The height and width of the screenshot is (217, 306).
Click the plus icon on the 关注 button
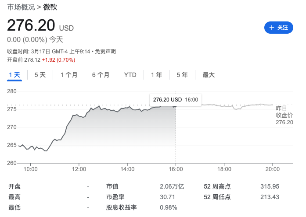271,28
